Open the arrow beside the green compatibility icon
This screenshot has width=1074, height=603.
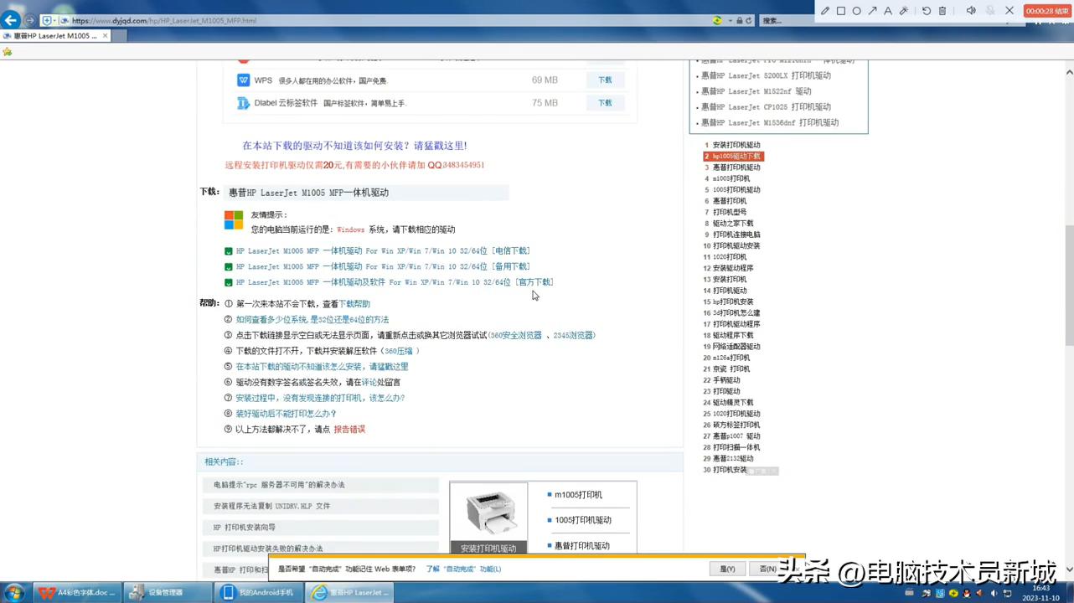click(730, 21)
